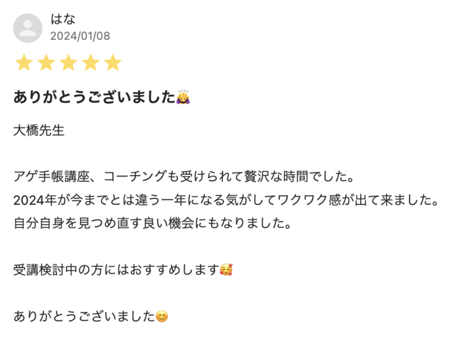Image resolution: width=468 pixels, height=343 pixels.
Task: Click the heart-face emoji after おすすめします
Action: (x=226, y=269)
